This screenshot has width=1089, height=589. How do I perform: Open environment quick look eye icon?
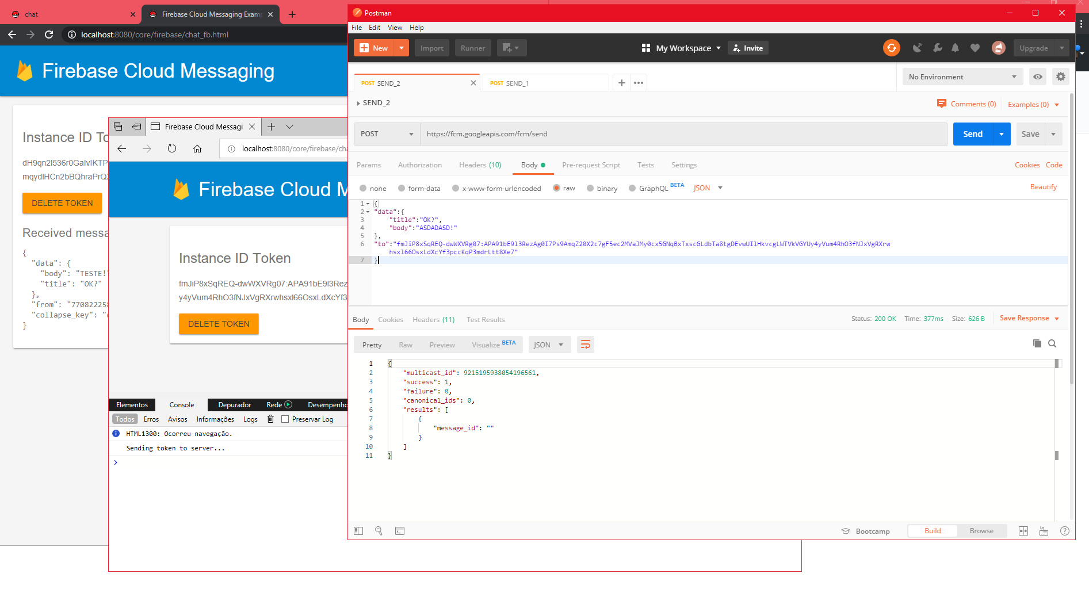tap(1038, 77)
